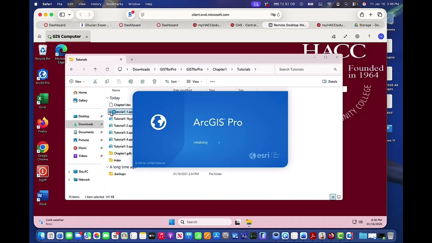Image resolution: width=432 pixels, height=243 pixels.
Task: Select the Excel desktop shortcut
Action: [x=43, y=101]
